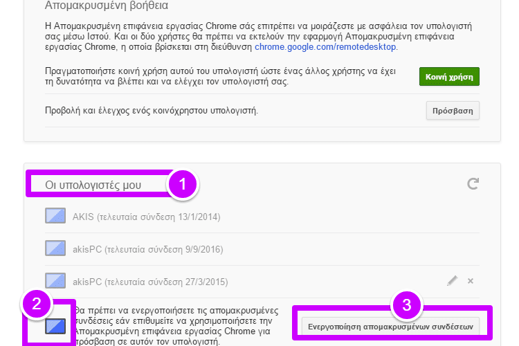Open the chrome.google.com/remotedesktop link
The image size is (519, 346).
coord(325,46)
